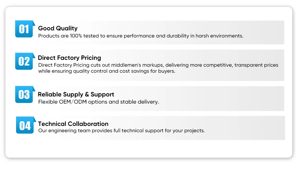Select the Direct Factory Pricing heading
Image resolution: width=304 pixels, height=170 pixels.
click(69, 58)
